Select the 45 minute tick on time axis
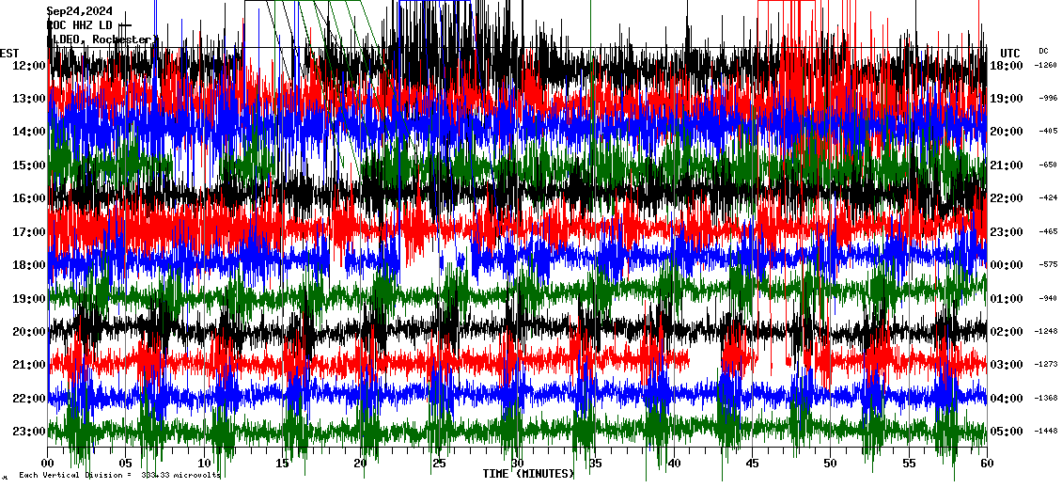This screenshot has width=1062, height=488. (752, 464)
